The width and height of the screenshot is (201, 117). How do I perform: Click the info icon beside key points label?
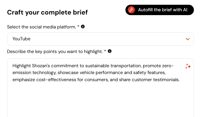point(110,51)
